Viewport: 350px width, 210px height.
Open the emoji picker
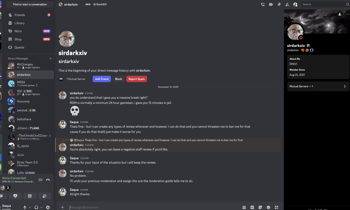click(x=268, y=207)
